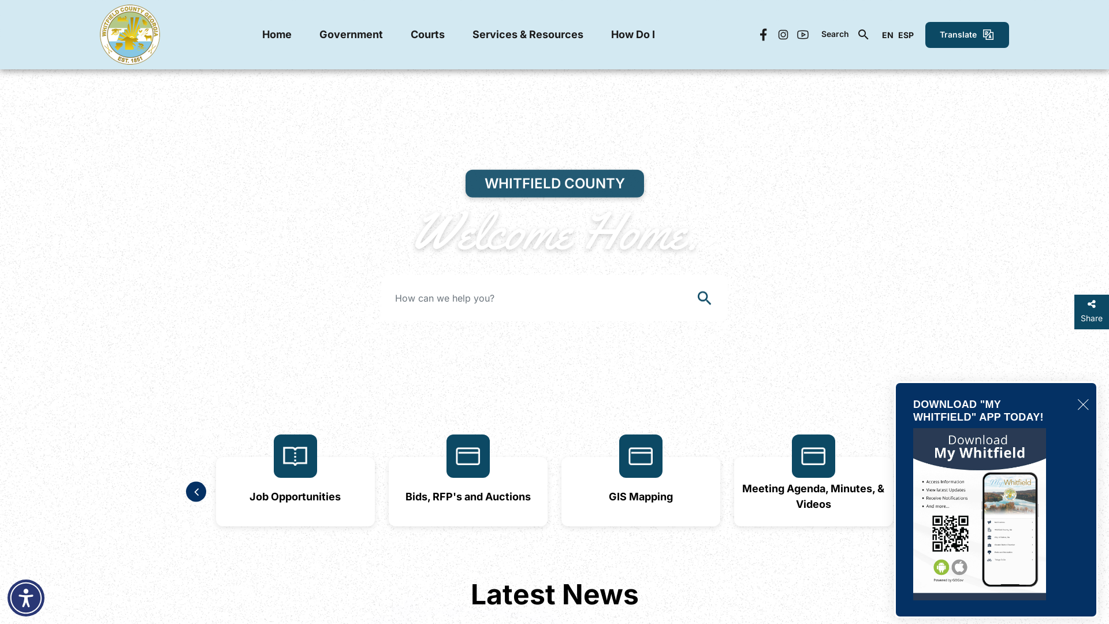Click the Share button on the right side
Image resolution: width=1109 pixels, height=624 pixels.
(1092, 311)
